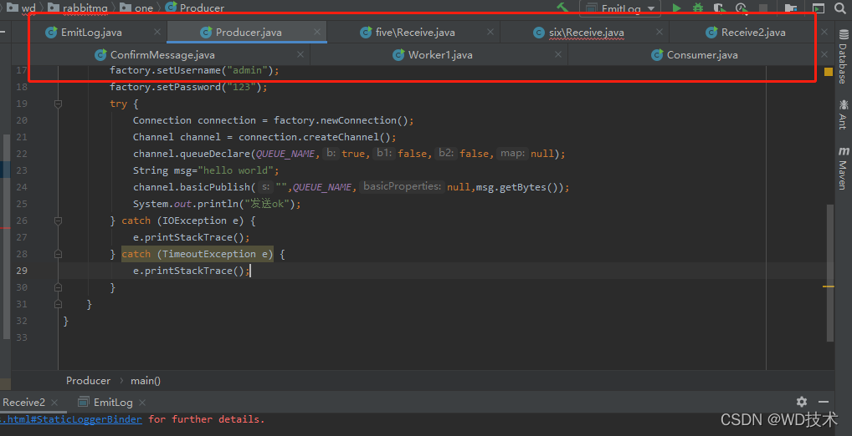
Task: Switch to EmitLog.java editor tab
Action: [91, 33]
